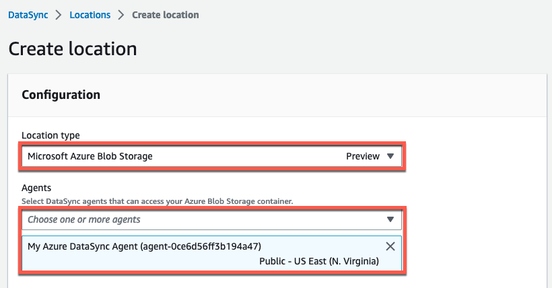Click the Agents dropdown arrow icon
The height and width of the screenshot is (288, 552).
[390, 219]
